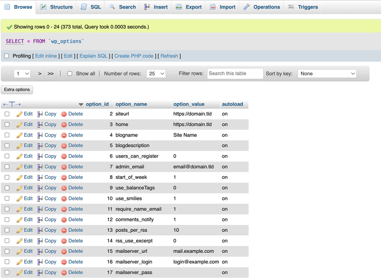The image size is (381, 279).
Task: Select the home row checkbox
Action: [x=7, y=124]
